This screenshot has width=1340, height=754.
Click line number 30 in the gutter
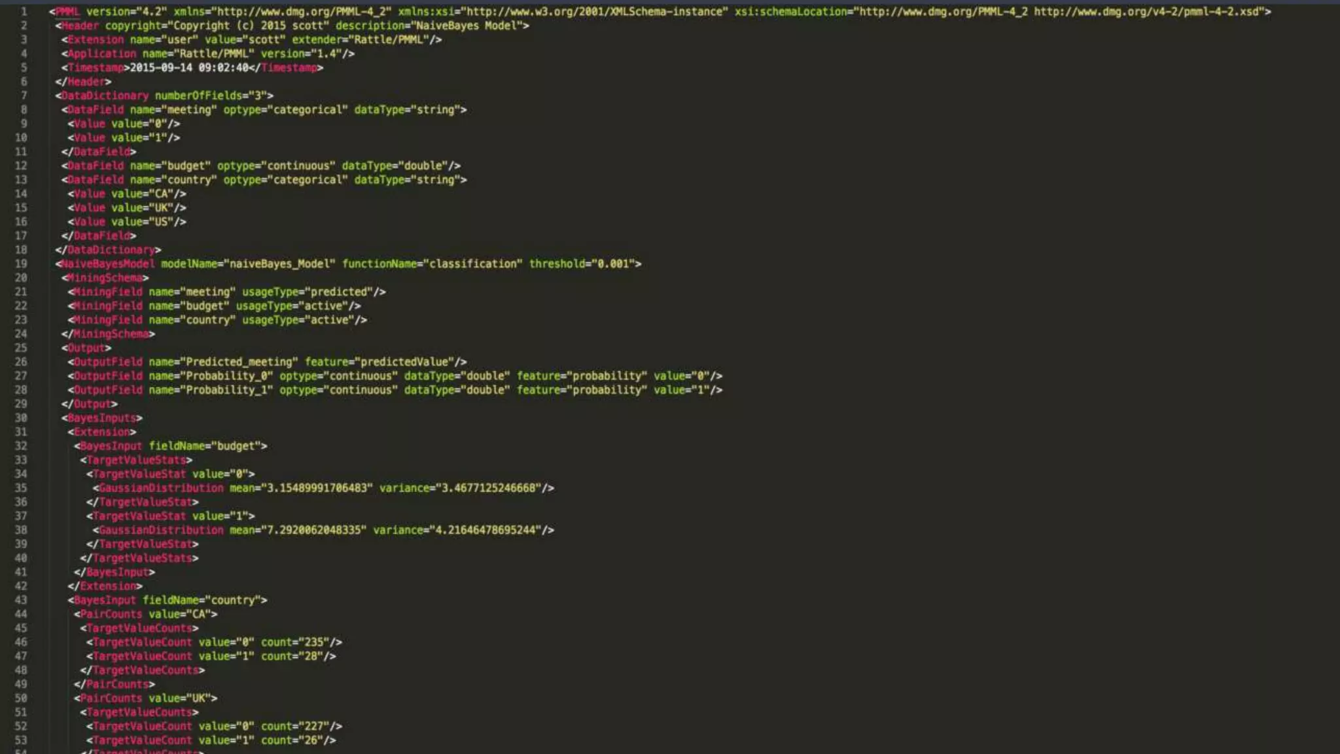pos(21,418)
